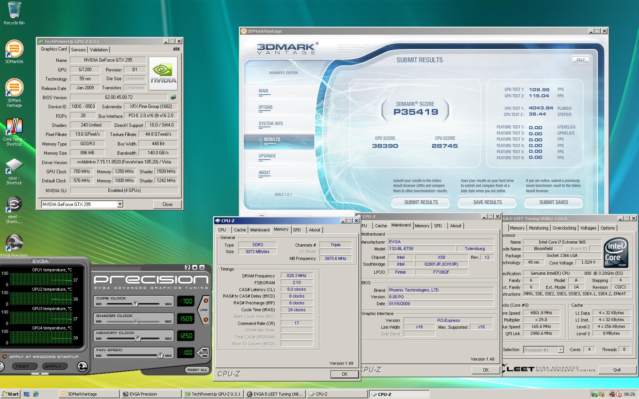
Task: Click the NVIDIA logo in GPU-Z
Action: coord(163,73)
